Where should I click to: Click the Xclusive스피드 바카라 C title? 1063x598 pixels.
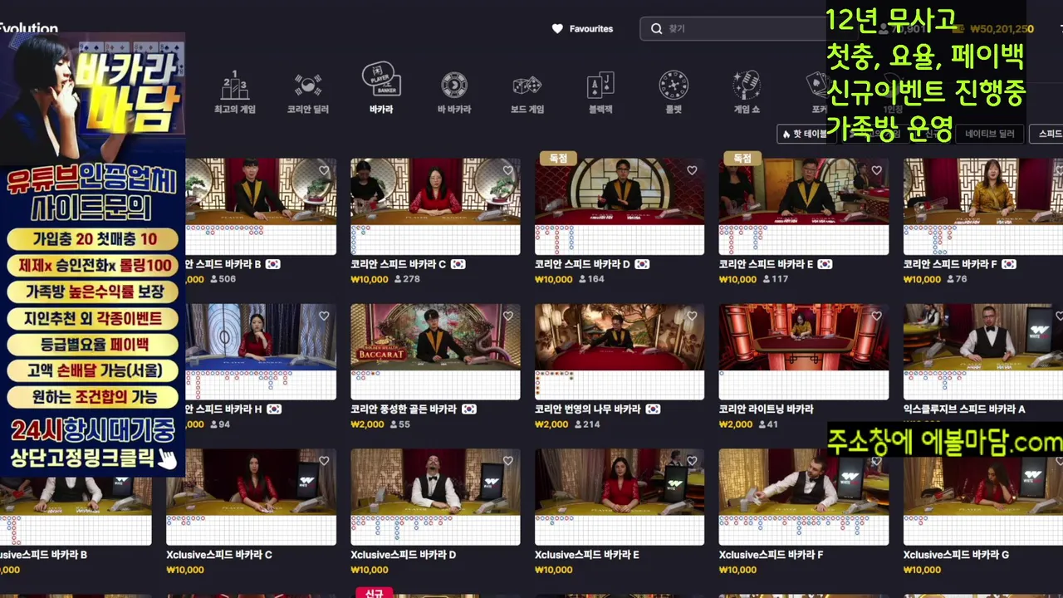pos(219,555)
